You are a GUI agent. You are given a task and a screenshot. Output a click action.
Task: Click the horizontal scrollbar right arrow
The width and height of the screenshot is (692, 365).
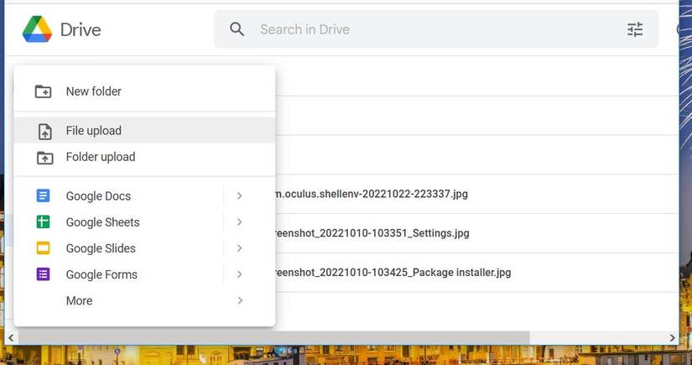point(672,338)
